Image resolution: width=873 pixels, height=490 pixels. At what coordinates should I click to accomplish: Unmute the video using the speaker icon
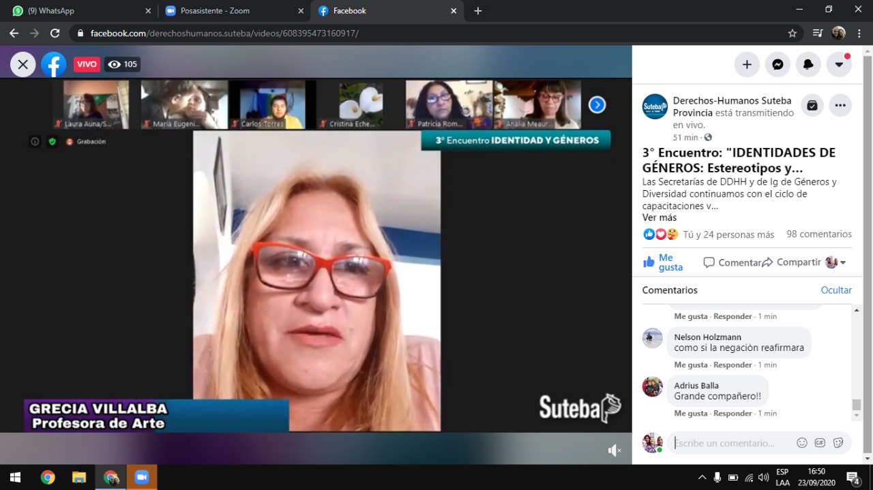[x=614, y=450]
